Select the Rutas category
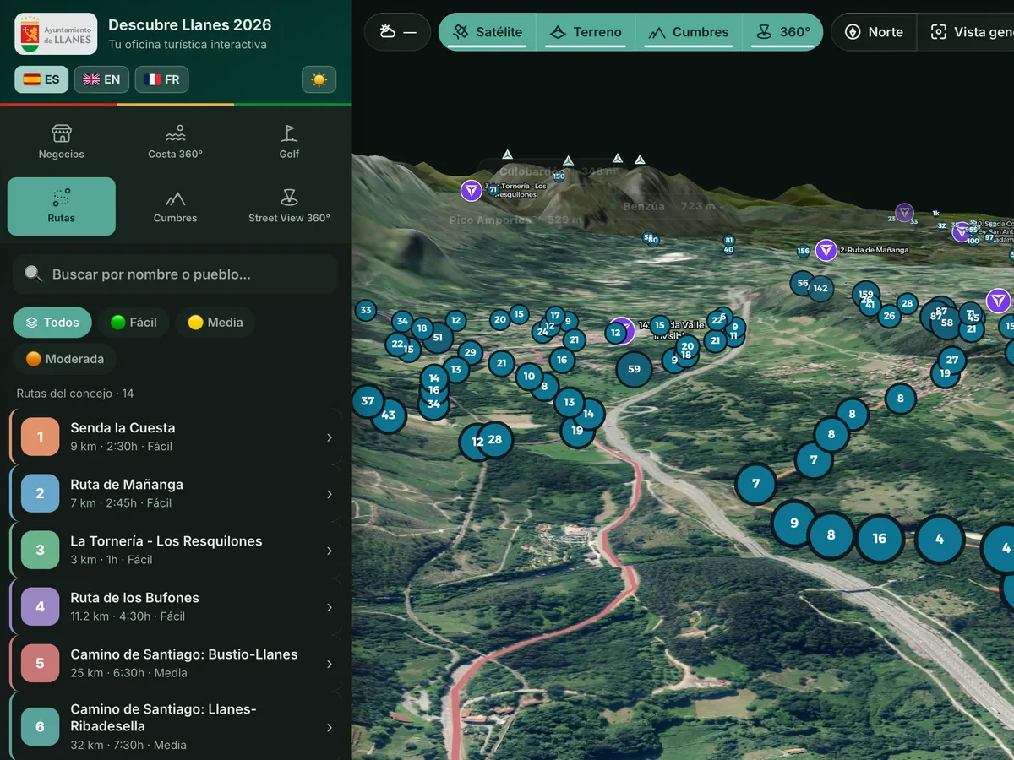Viewport: 1014px width, 760px height. click(x=62, y=206)
